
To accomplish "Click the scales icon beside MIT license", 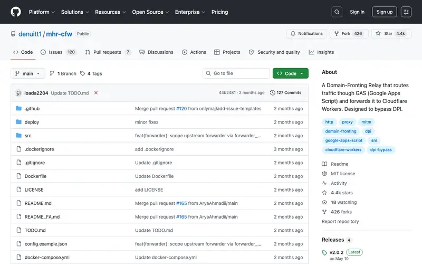I will [x=324, y=174].
